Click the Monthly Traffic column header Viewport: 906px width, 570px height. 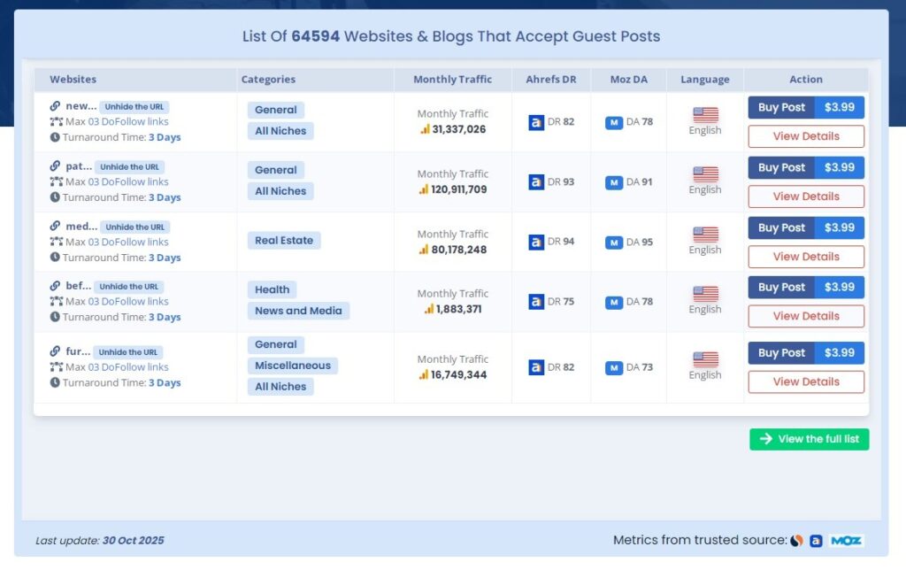[452, 80]
